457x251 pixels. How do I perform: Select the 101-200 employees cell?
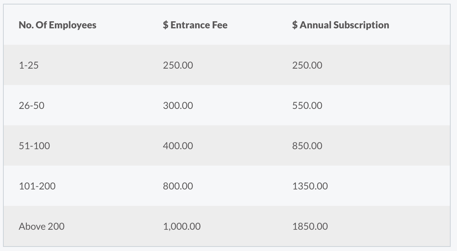tap(37, 186)
